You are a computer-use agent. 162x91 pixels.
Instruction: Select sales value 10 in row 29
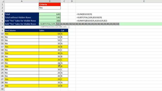pos(50,86)
